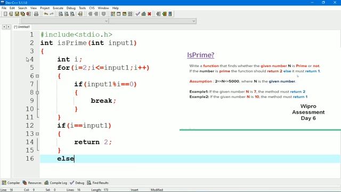Click the Wipro Assessment Day 6 text

click(308, 112)
